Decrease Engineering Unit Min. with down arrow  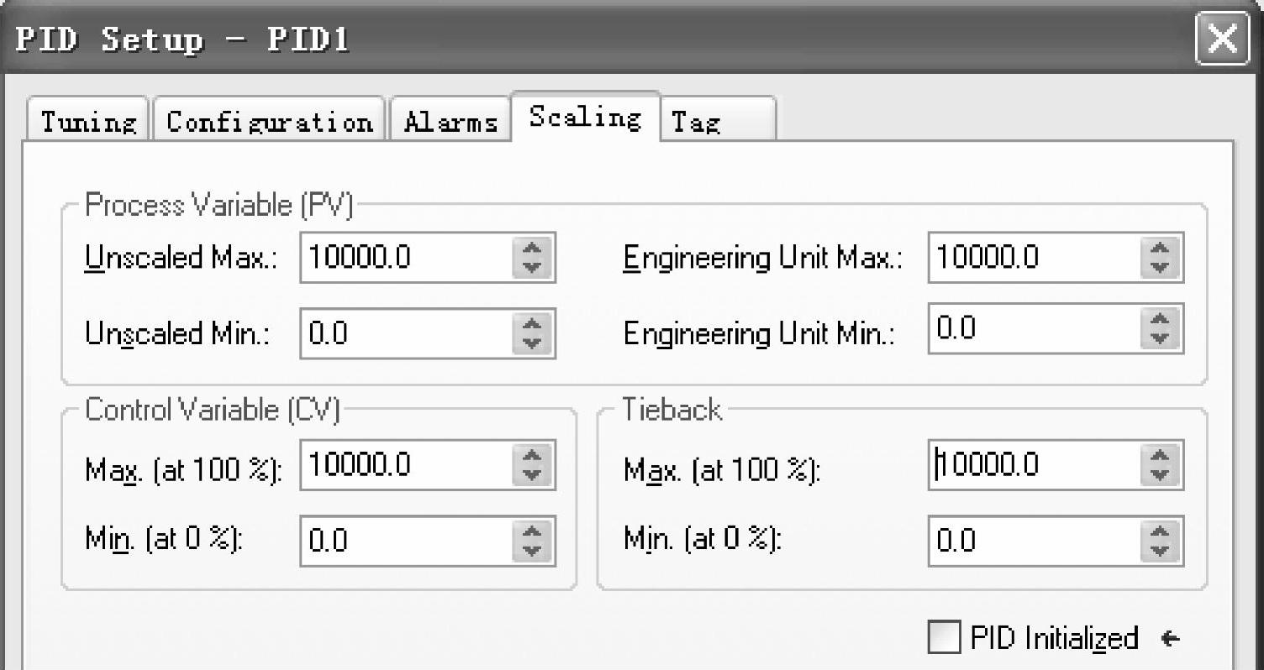pos(1159,338)
